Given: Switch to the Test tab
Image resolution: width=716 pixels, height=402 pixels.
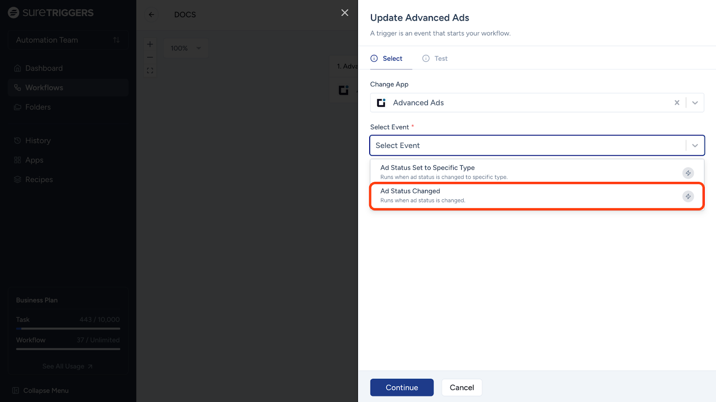Looking at the screenshot, I should [x=435, y=59].
